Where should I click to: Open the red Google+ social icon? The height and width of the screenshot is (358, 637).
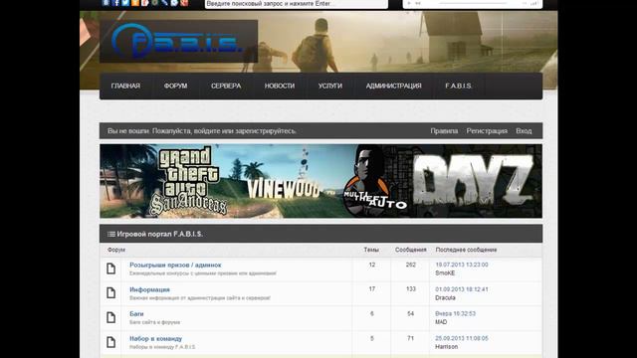coord(184,3)
